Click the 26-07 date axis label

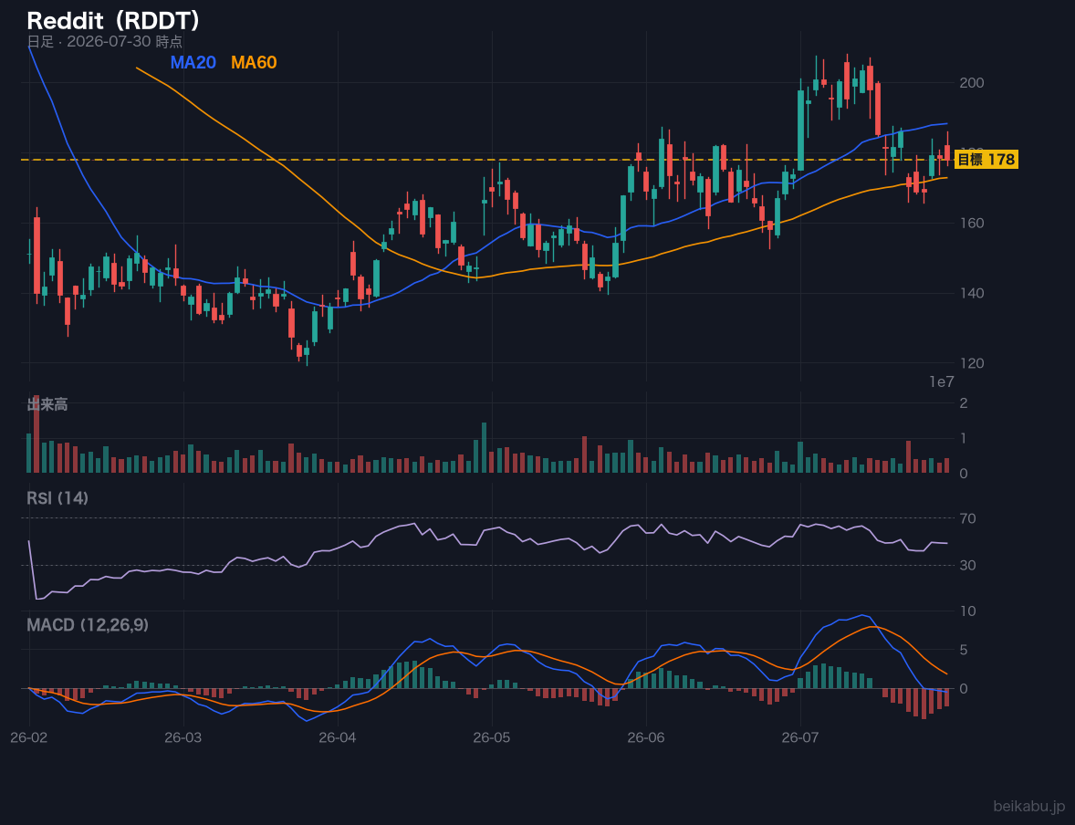click(x=800, y=738)
